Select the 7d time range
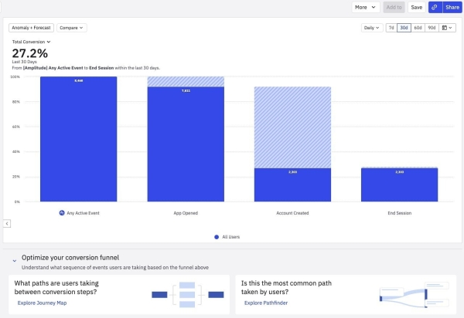The image size is (464, 318). tap(391, 28)
